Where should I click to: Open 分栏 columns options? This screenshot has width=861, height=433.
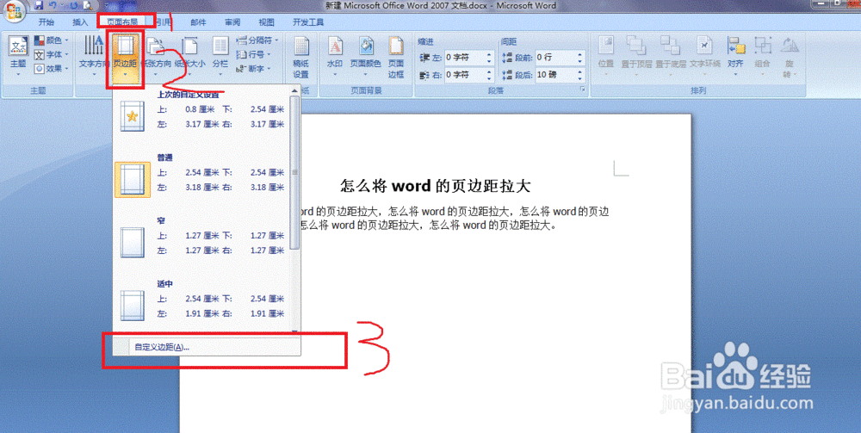(x=220, y=56)
